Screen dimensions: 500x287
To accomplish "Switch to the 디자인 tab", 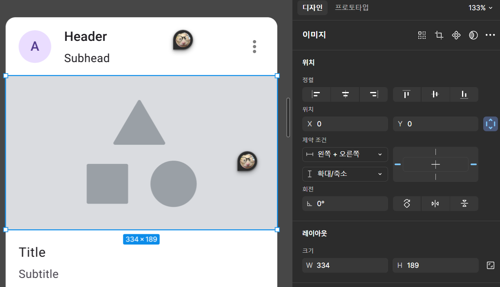I will pos(312,7).
